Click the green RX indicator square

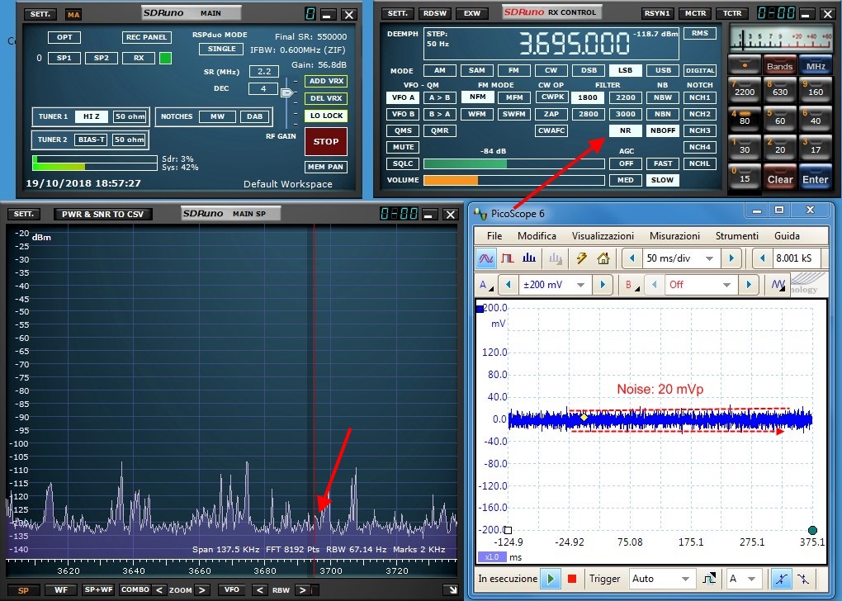165,58
